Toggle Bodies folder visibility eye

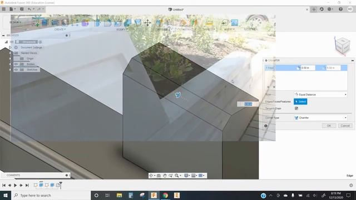(x=16, y=64)
